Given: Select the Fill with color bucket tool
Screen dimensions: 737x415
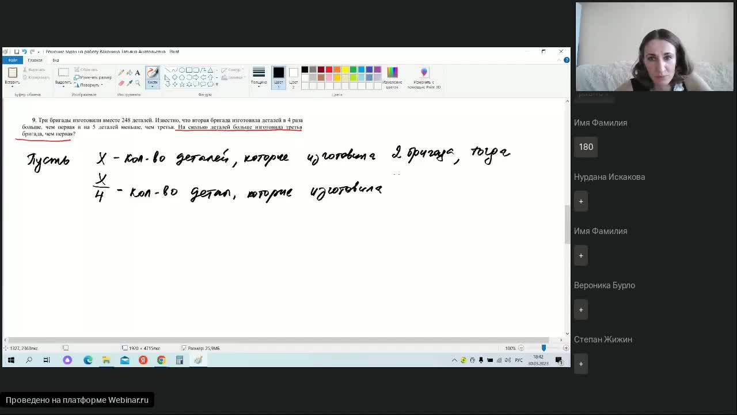Looking at the screenshot, I should pyautogui.click(x=130, y=73).
